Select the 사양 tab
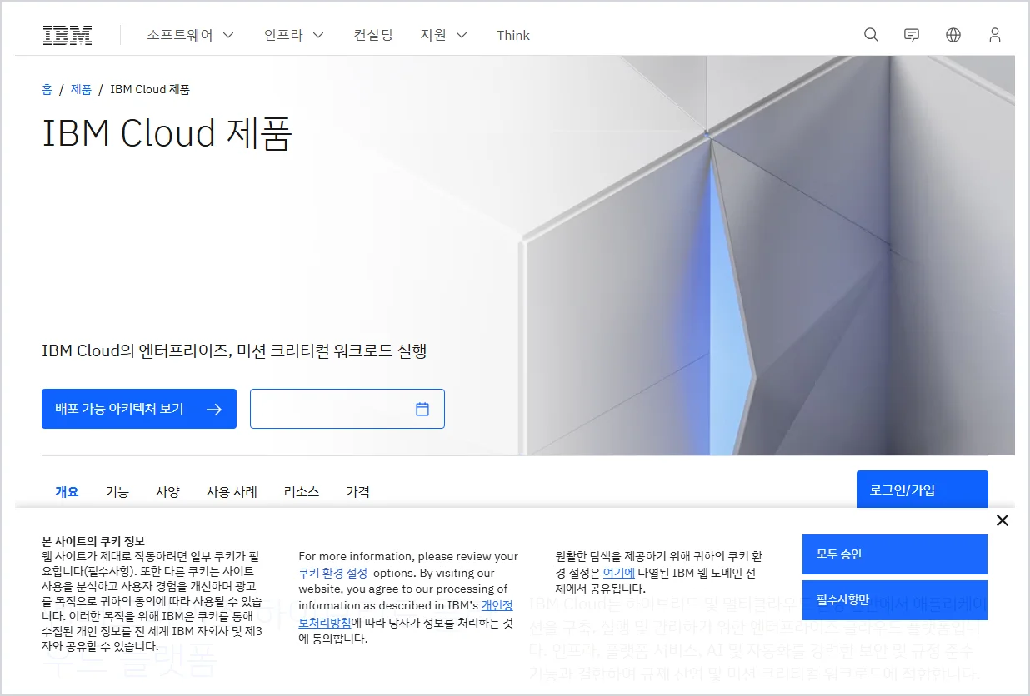This screenshot has height=696, width=1030. [167, 491]
